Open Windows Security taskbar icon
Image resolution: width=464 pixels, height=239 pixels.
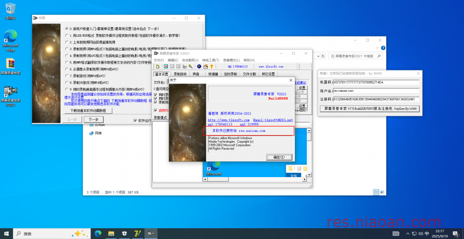(x=124, y=234)
